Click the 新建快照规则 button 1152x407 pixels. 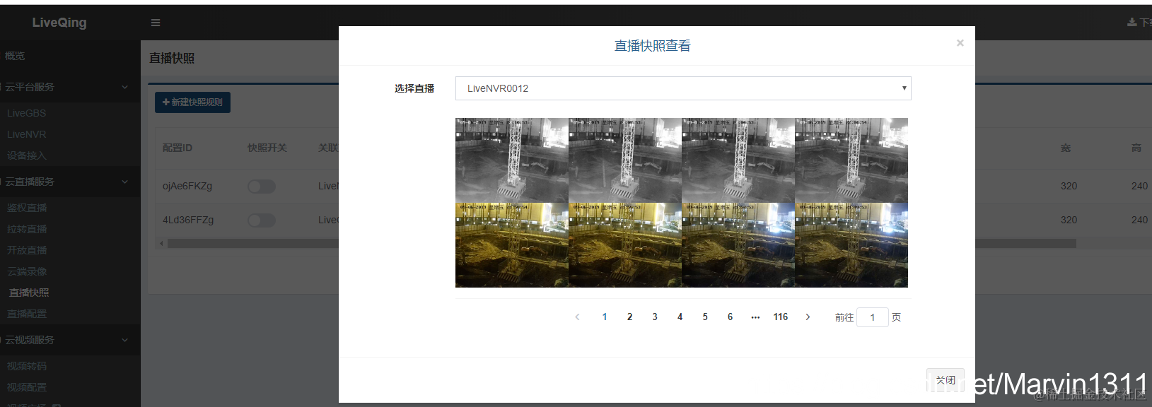[x=192, y=102]
